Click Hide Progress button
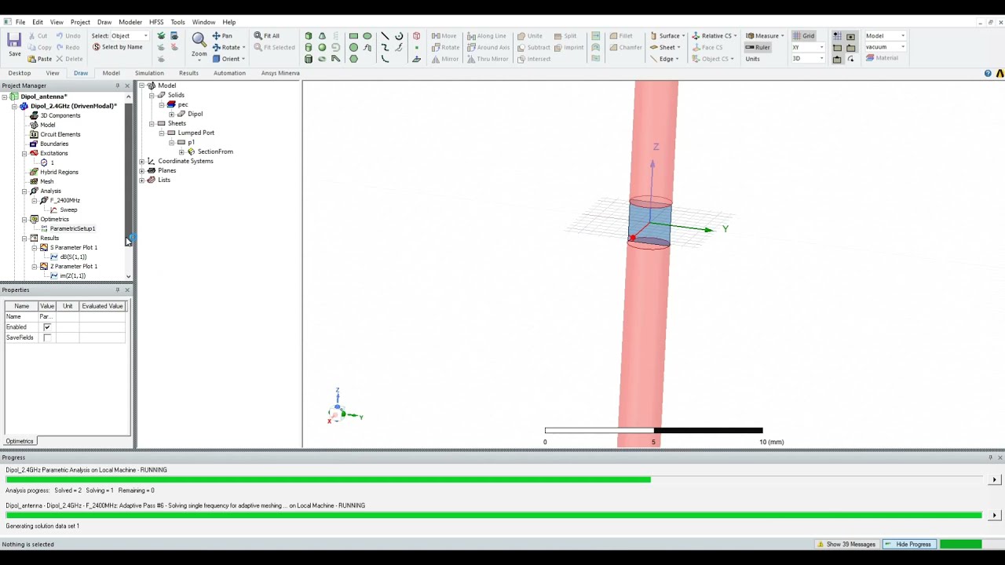Viewport: 1005px width, 565px height. pyautogui.click(x=908, y=544)
